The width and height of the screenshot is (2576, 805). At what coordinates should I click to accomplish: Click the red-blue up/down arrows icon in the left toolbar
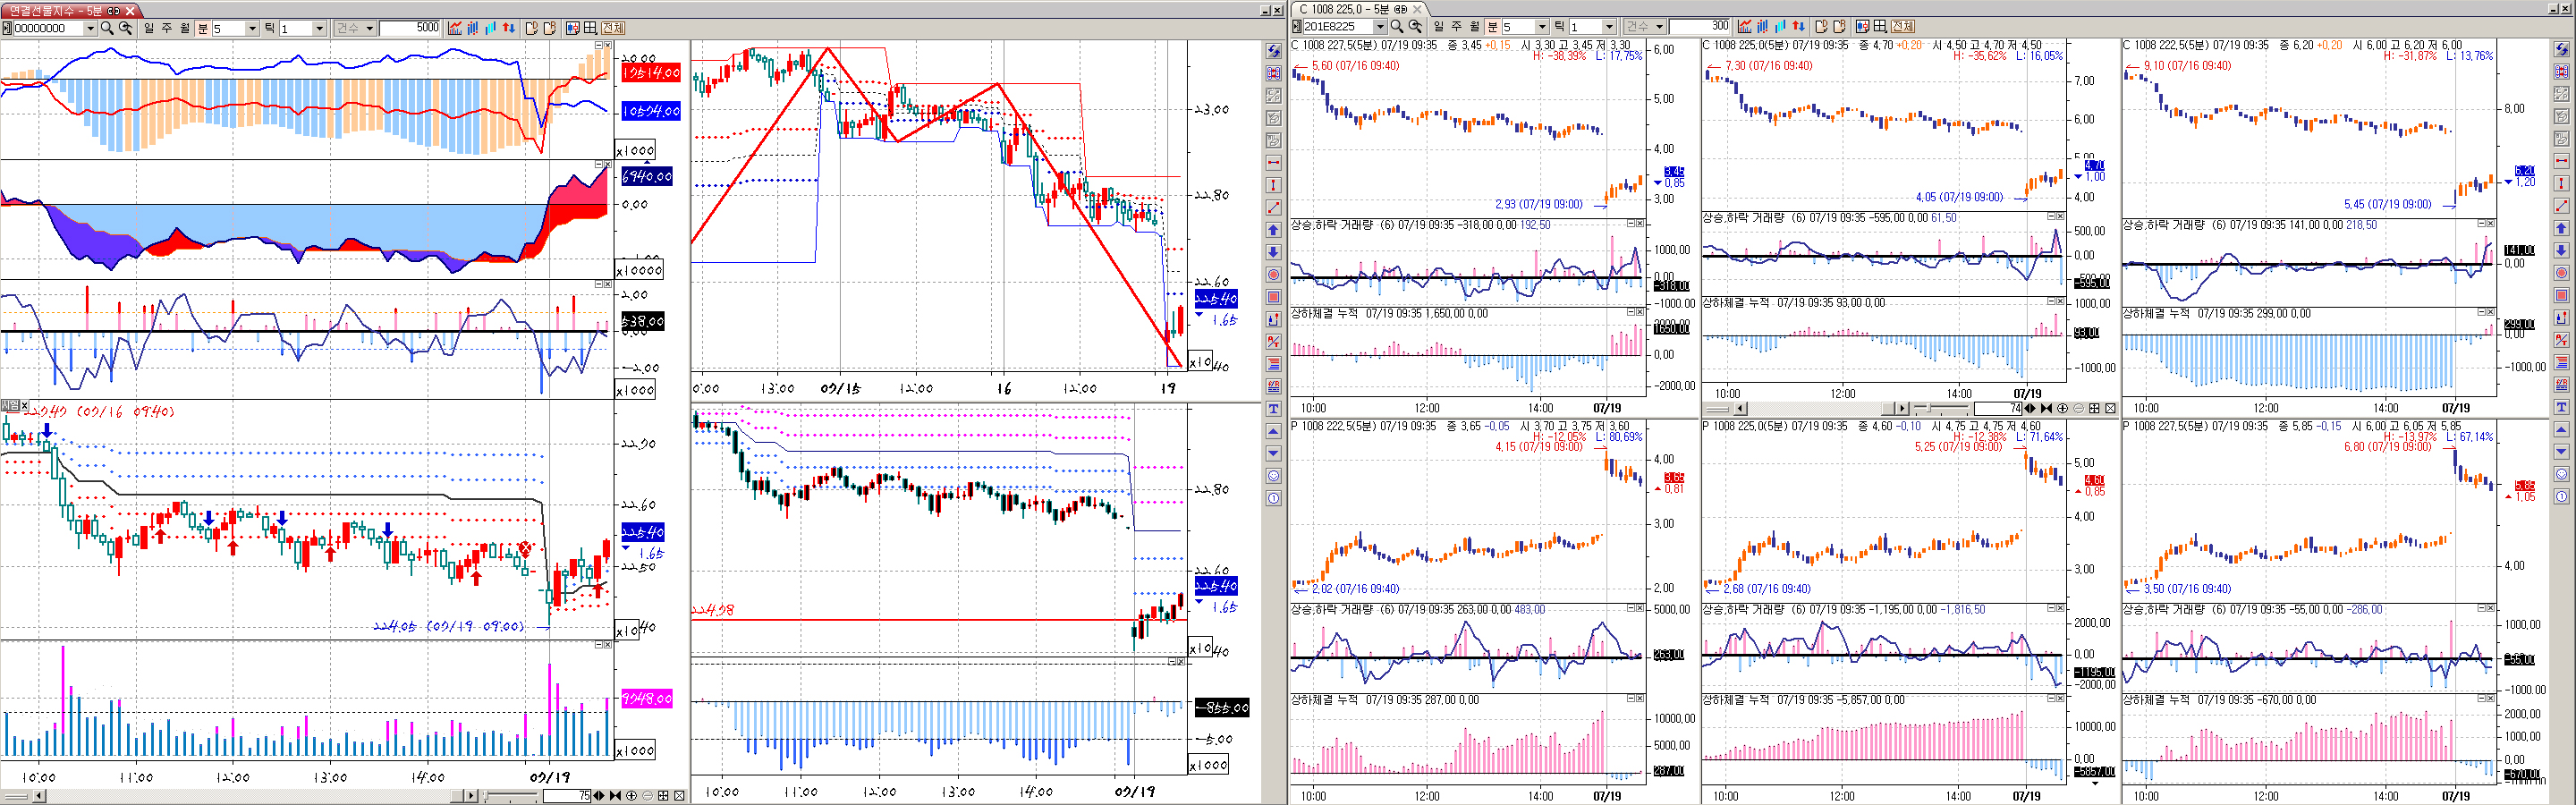(x=509, y=28)
